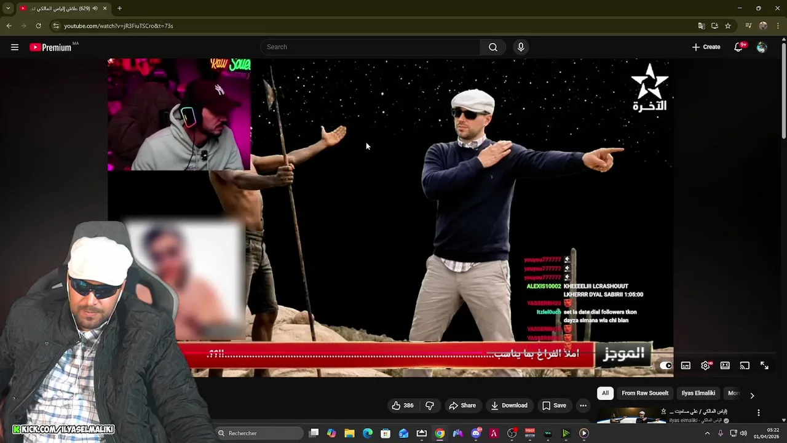
Task: View site information icon in address bar
Action: 56,26
